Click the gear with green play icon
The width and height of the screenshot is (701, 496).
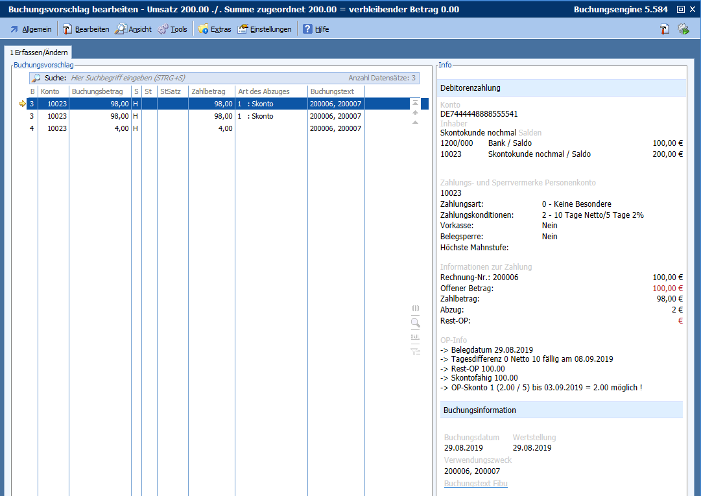point(683,29)
